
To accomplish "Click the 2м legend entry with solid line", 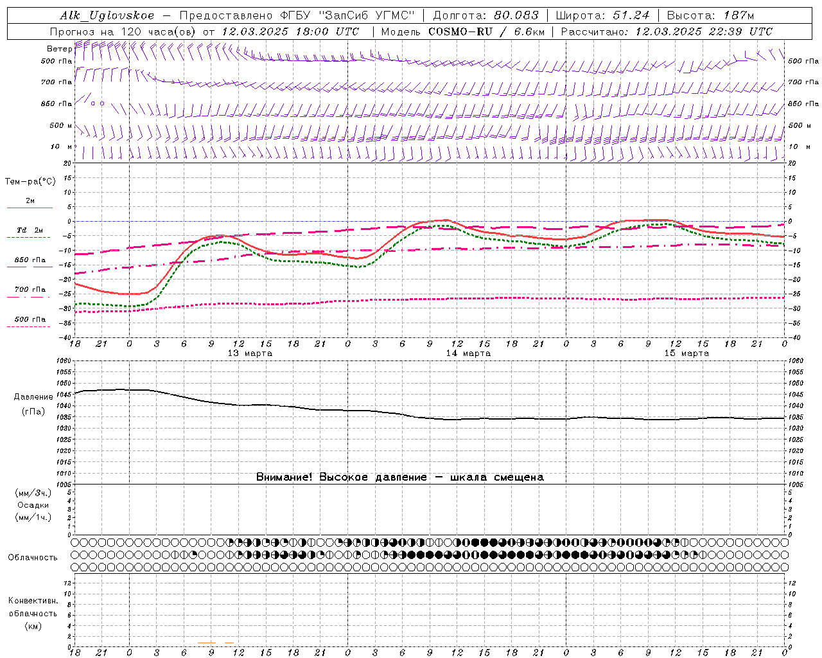I will (30, 201).
